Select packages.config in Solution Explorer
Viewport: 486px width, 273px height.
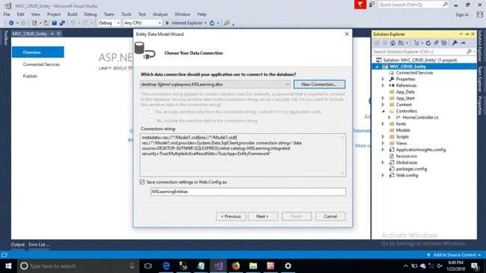click(411, 169)
